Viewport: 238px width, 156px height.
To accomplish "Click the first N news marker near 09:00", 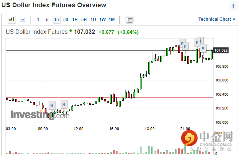I will coord(52,106).
